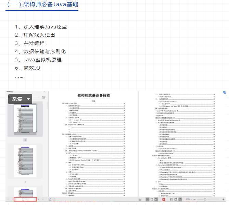Enable continuous scrolling view
This screenshot has width=229, height=205.
click(148, 200)
